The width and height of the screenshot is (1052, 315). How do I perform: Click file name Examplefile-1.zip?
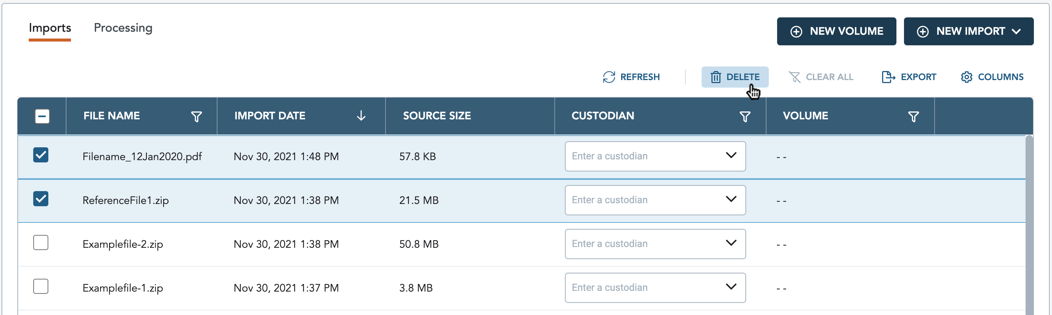pos(122,288)
